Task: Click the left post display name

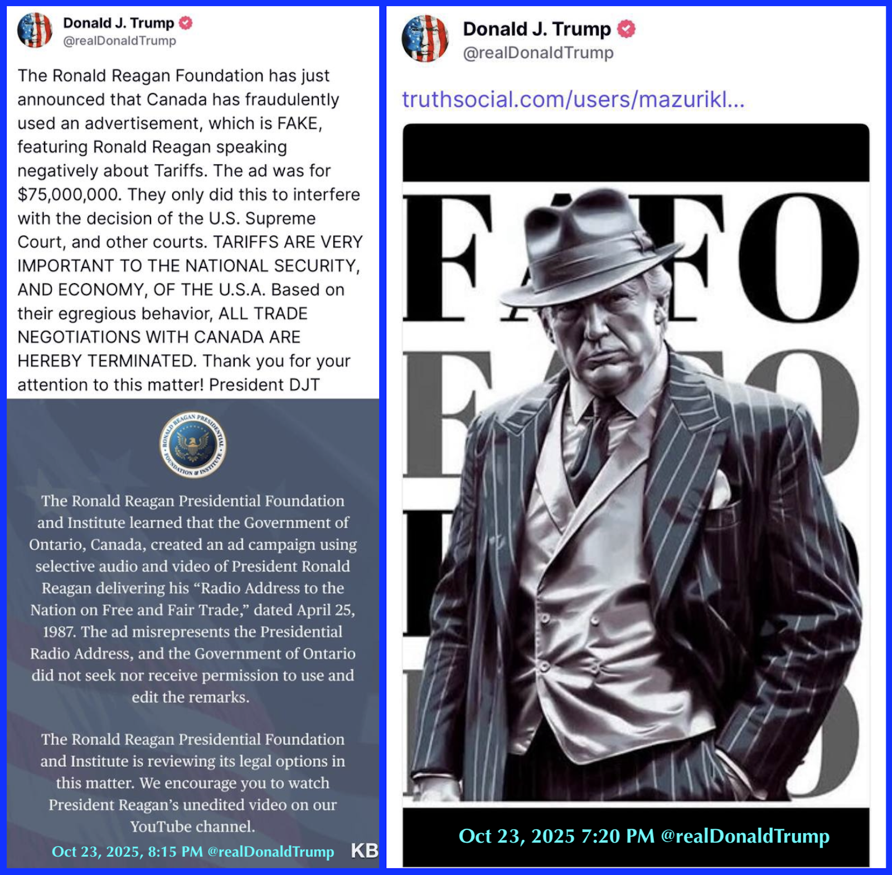Action: click(118, 23)
